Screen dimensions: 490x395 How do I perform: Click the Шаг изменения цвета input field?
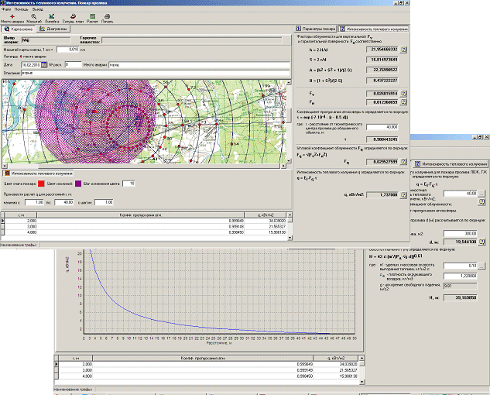[x=129, y=183]
